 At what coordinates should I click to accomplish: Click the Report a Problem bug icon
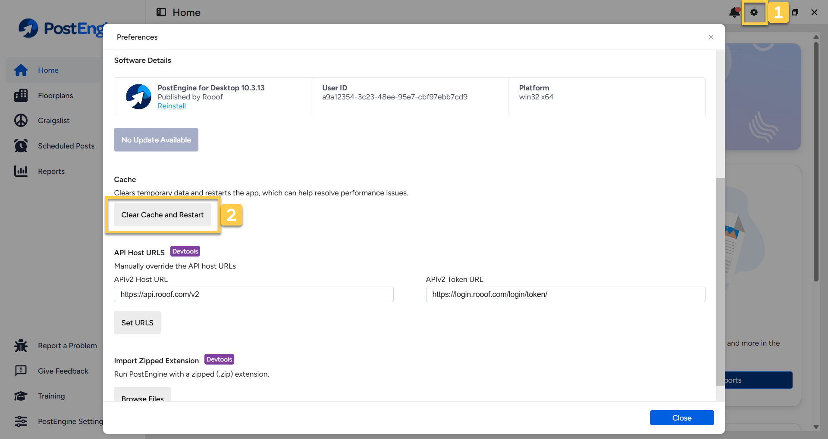[21, 346]
